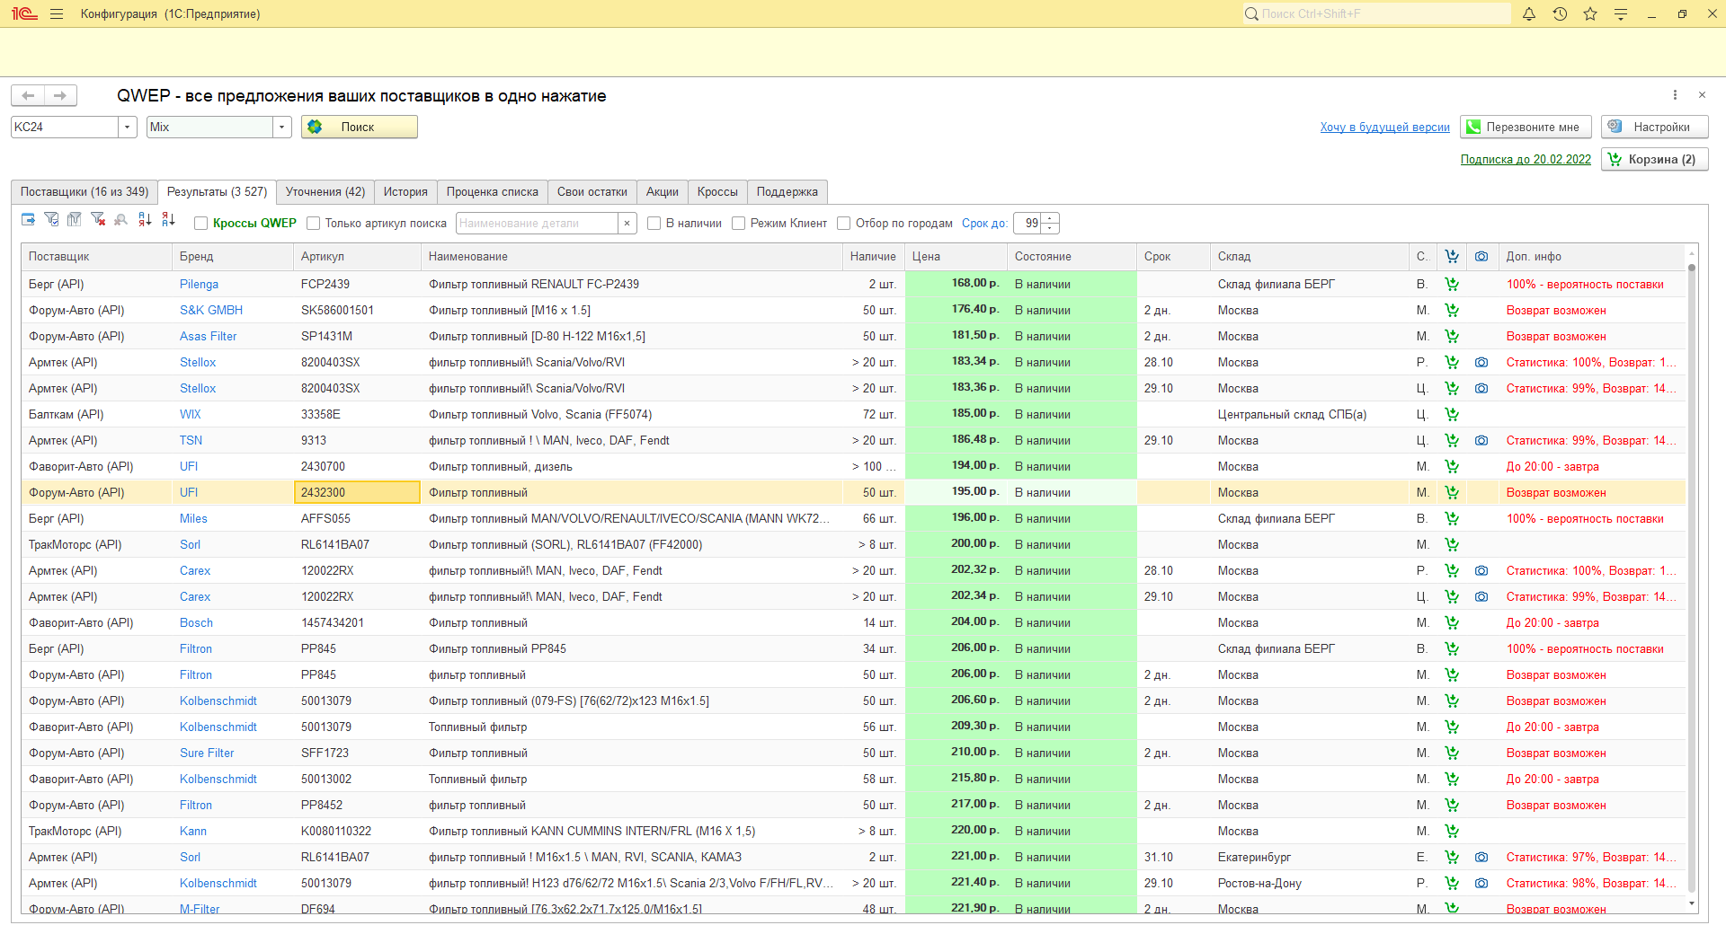This screenshot has width=1726, height=934.
Task: Open the Уточнения (42) tab
Action: tap(325, 192)
